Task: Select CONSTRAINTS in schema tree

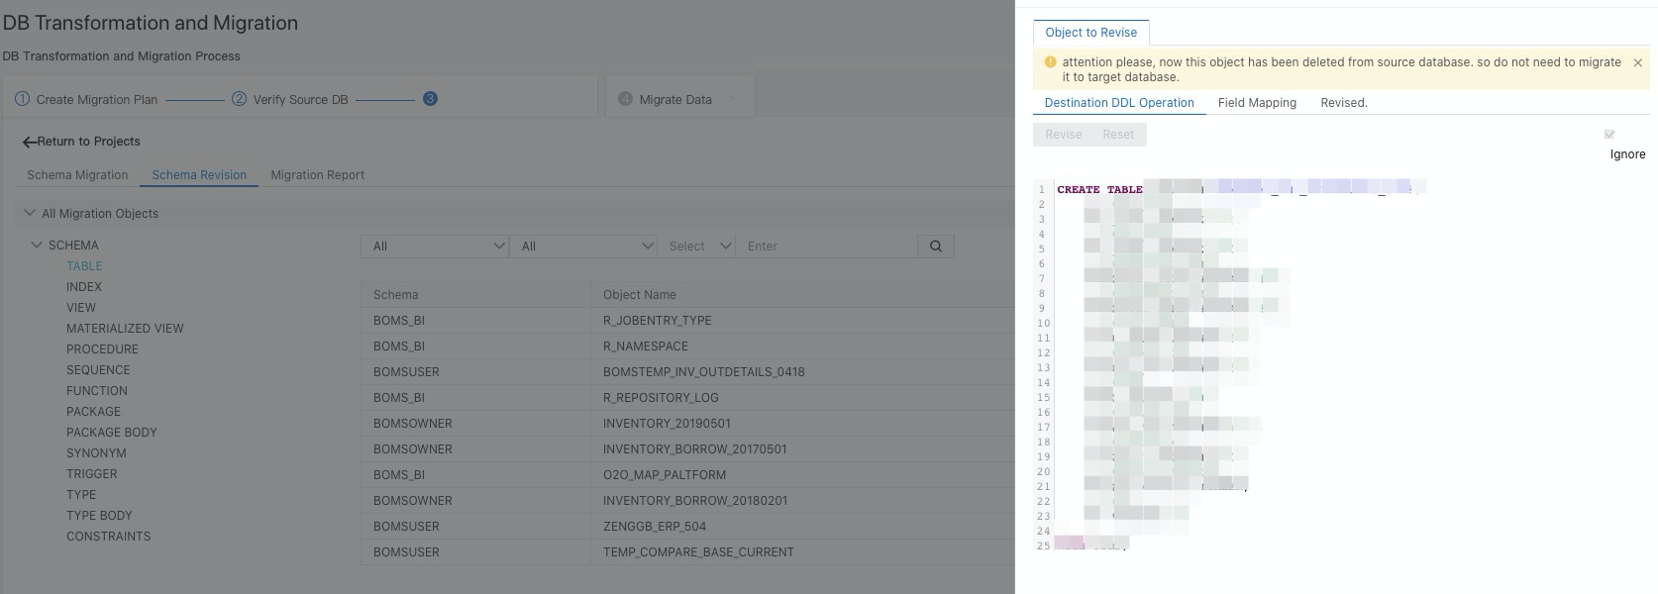Action: [x=108, y=537]
